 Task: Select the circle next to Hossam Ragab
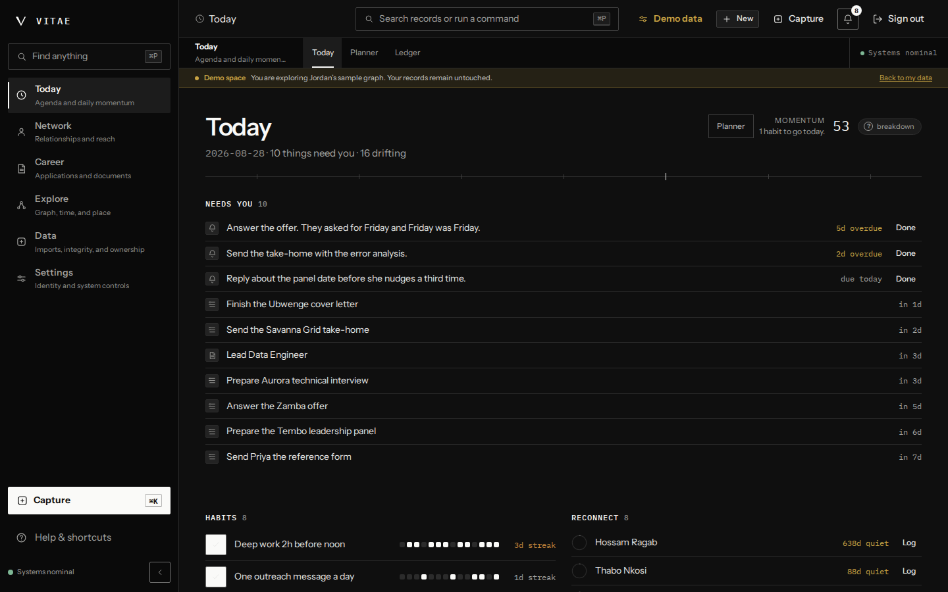[579, 543]
